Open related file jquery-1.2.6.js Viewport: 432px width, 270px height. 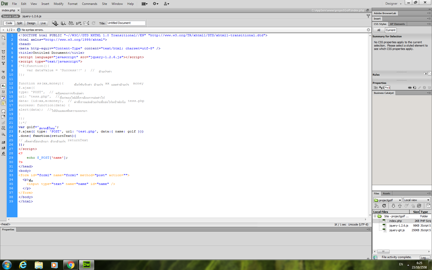coord(32,16)
